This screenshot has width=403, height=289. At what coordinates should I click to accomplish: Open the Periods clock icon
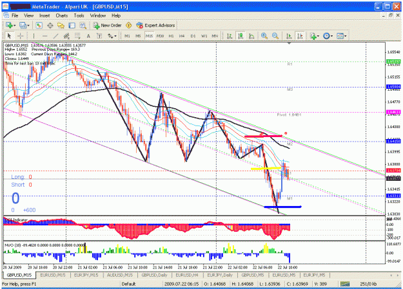(x=326, y=36)
